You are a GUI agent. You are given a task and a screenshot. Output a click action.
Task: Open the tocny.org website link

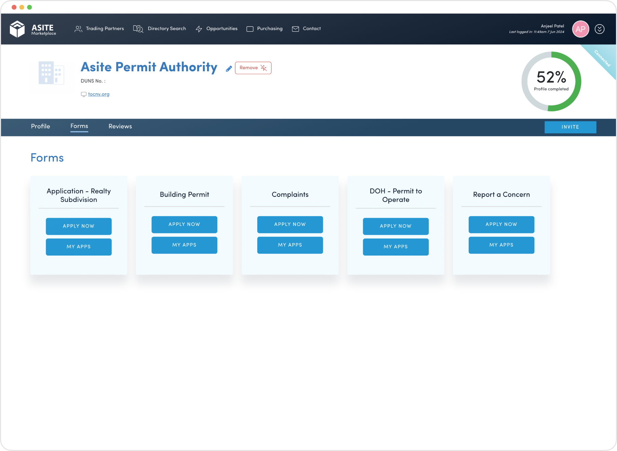[x=98, y=94]
